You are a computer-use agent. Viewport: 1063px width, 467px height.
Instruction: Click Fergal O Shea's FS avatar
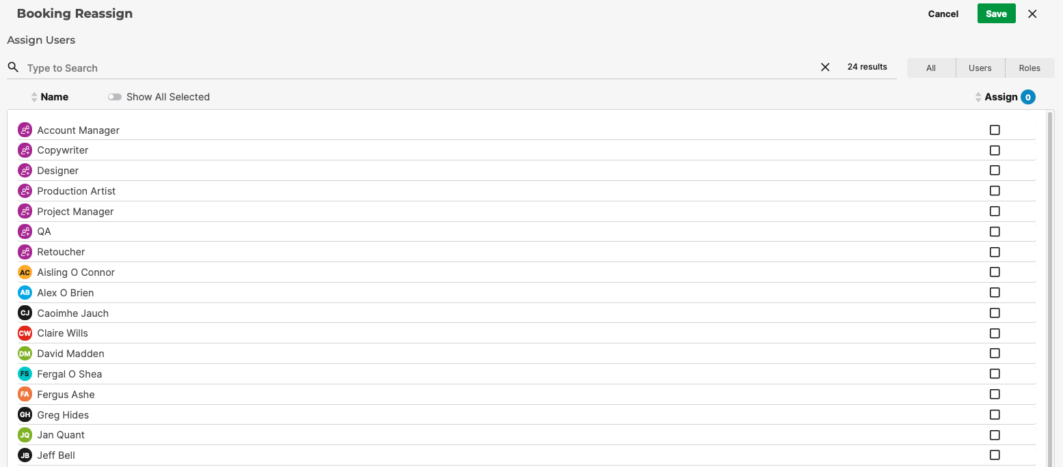pyautogui.click(x=25, y=374)
